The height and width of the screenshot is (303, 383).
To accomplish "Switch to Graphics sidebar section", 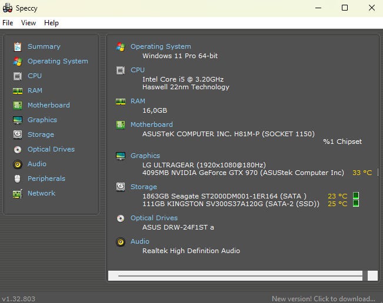I will click(x=42, y=120).
